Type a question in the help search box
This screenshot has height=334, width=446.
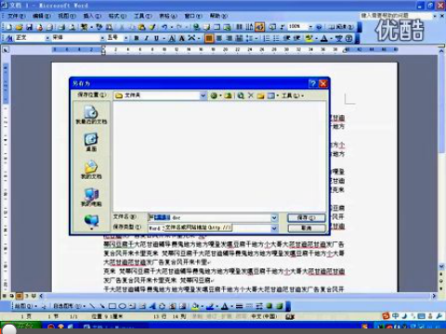coord(396,16)
